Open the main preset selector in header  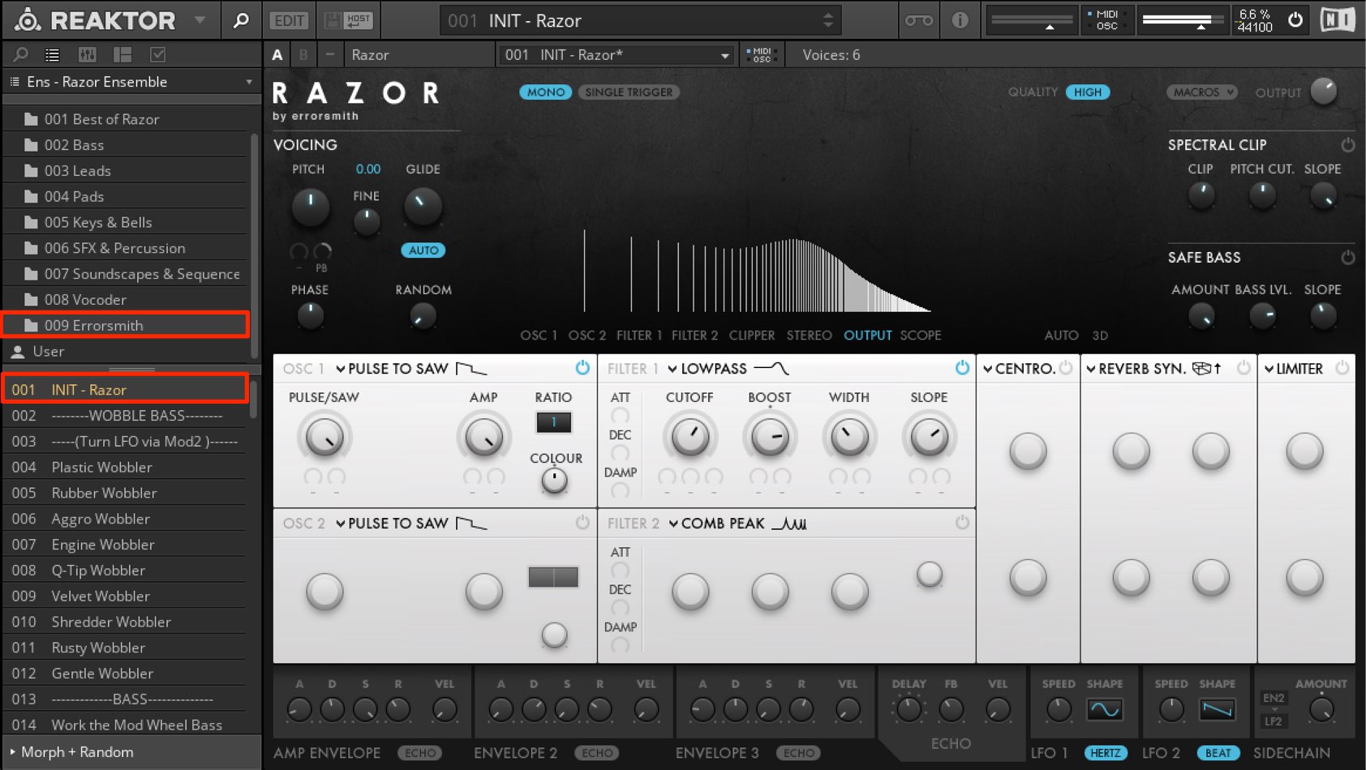[x=640, y=20]
